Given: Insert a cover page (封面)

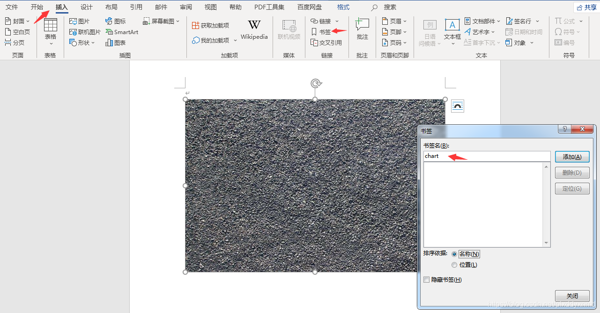Looking at the screenshot, I should pyautogui.click(x=17, y=21).
